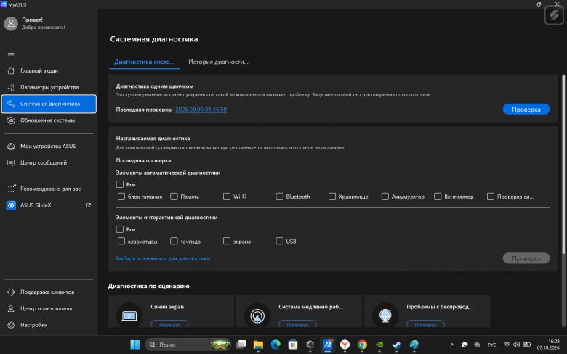The image size is (567, 354).
Task: Open Результат for Синий экран scenario
Action: [x=169, y=324]
